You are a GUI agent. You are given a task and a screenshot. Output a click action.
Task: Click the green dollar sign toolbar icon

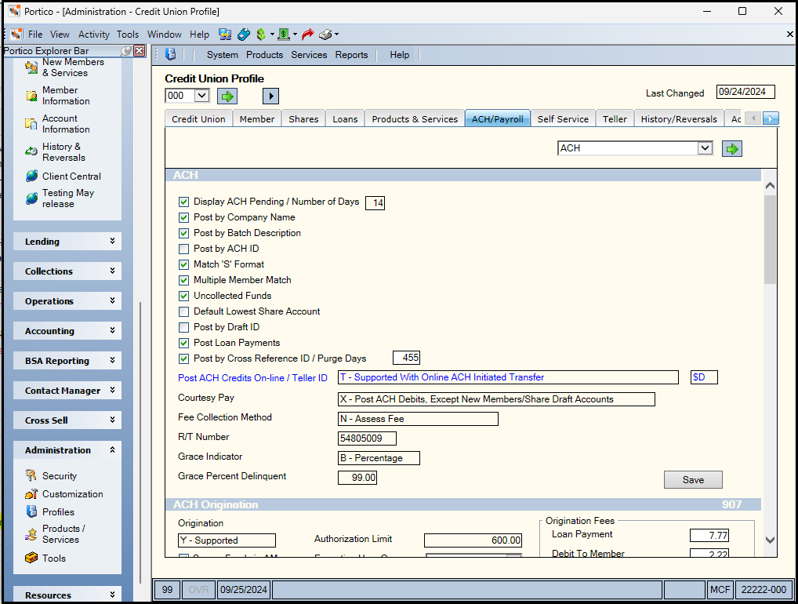(x=261, y=34)
